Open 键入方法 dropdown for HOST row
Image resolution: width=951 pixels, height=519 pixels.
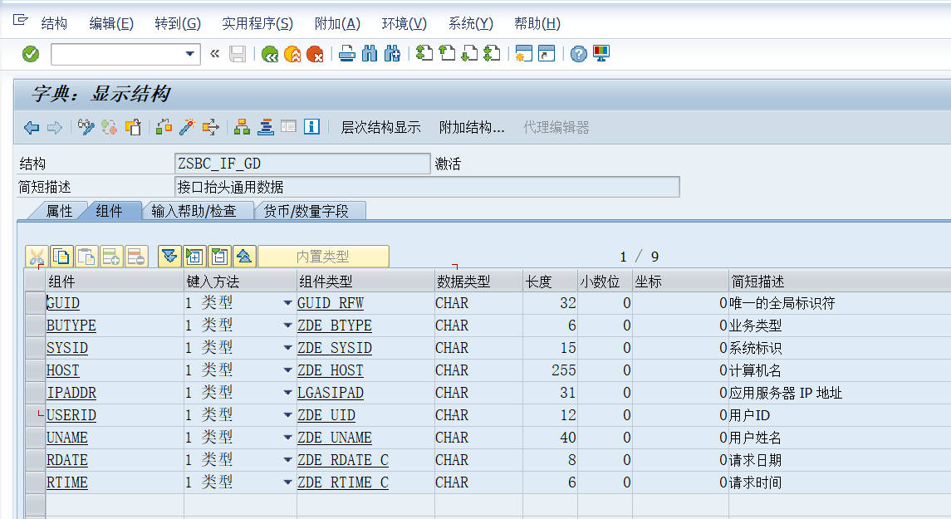288,370
